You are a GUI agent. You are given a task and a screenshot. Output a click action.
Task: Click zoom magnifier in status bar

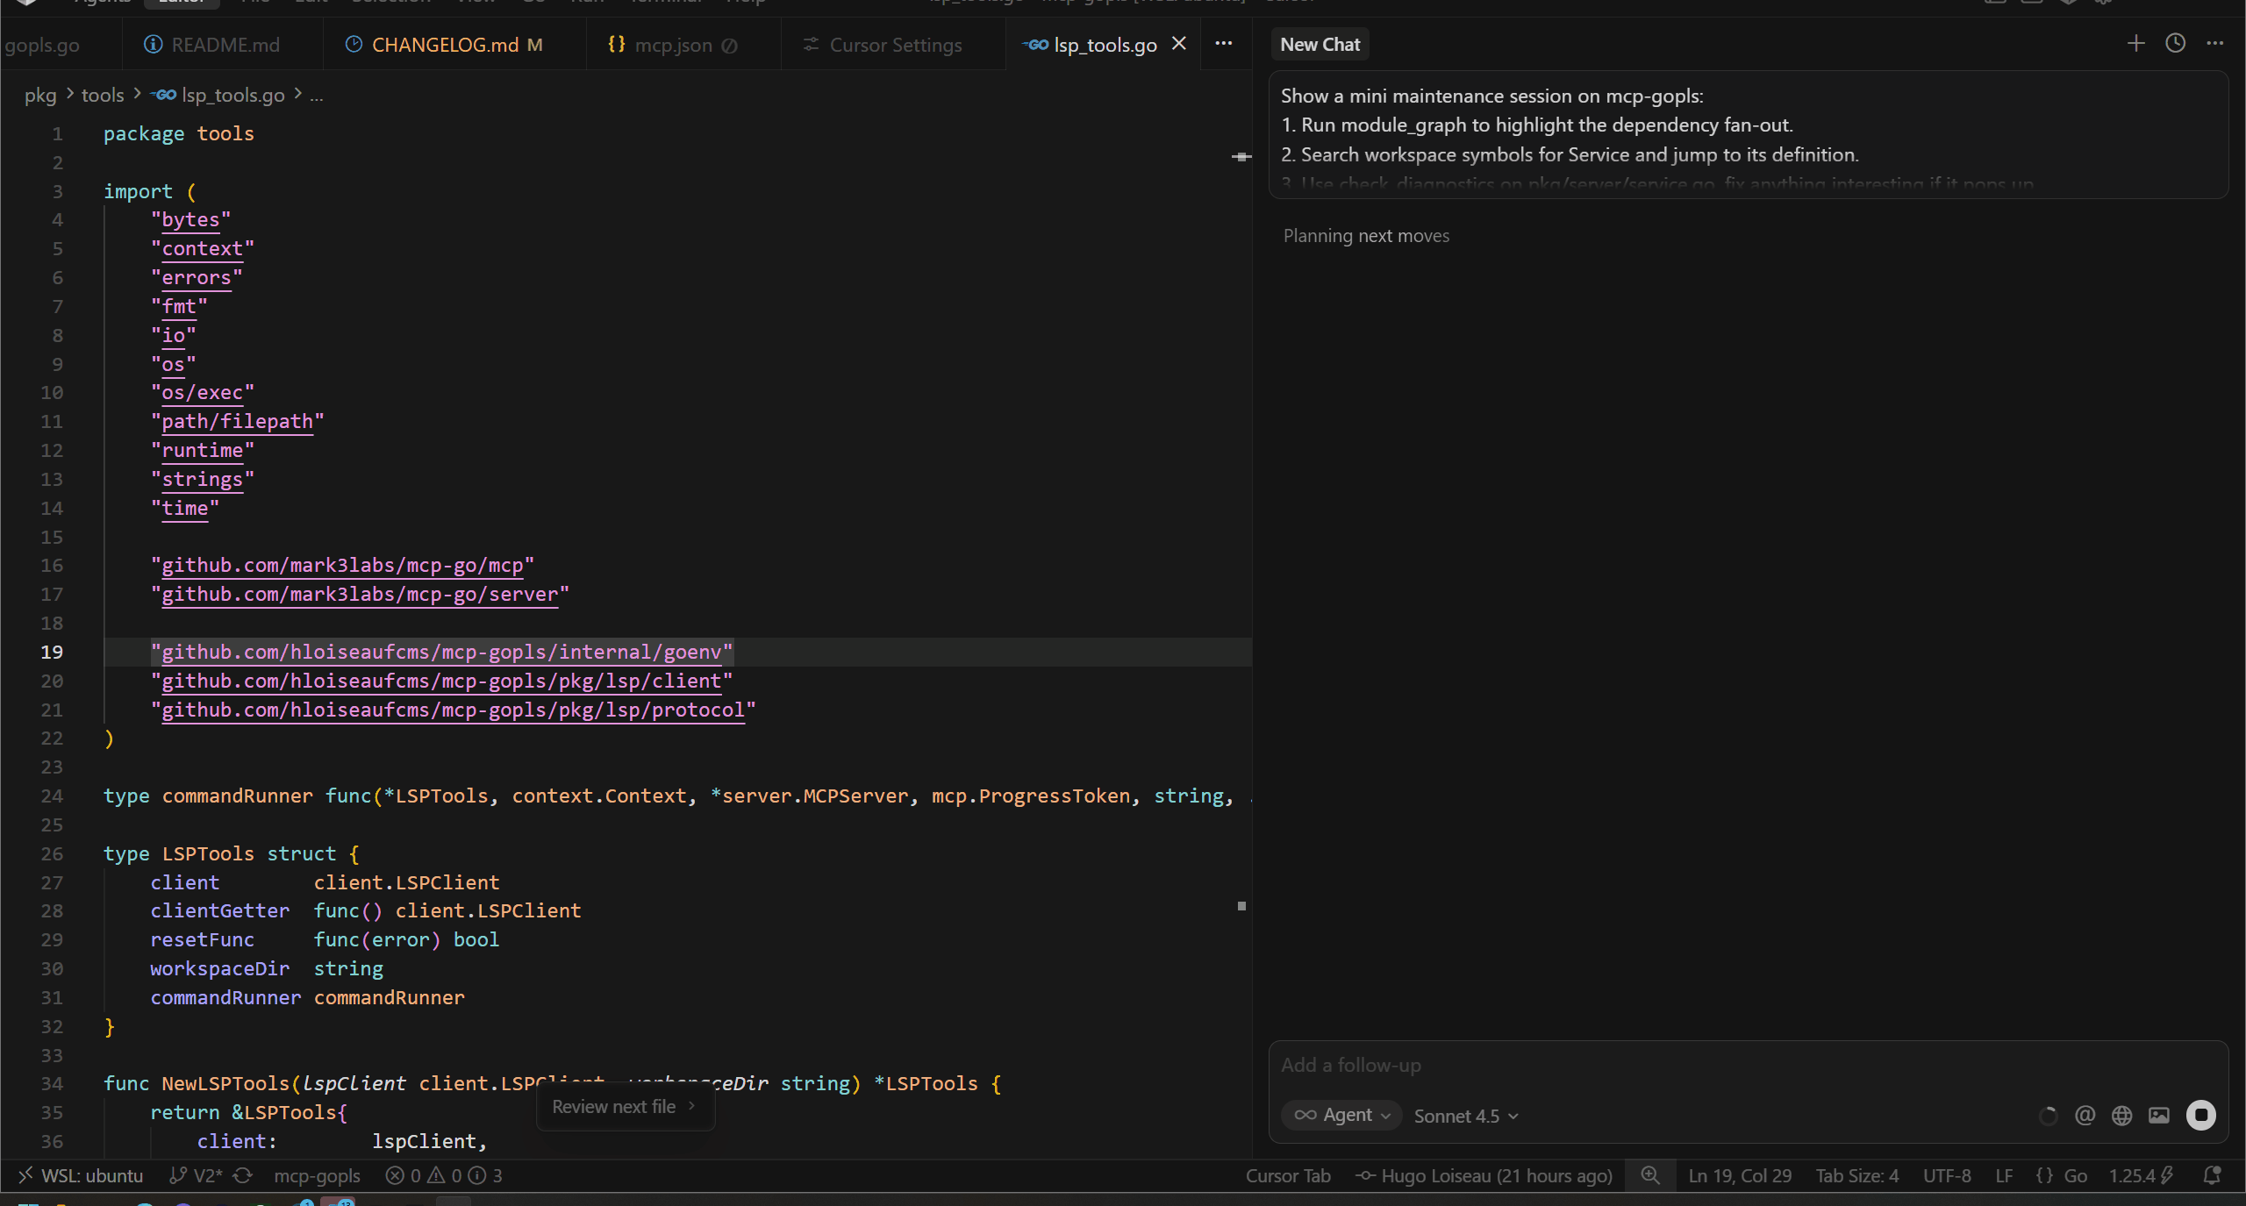tap(1650, 1175)
